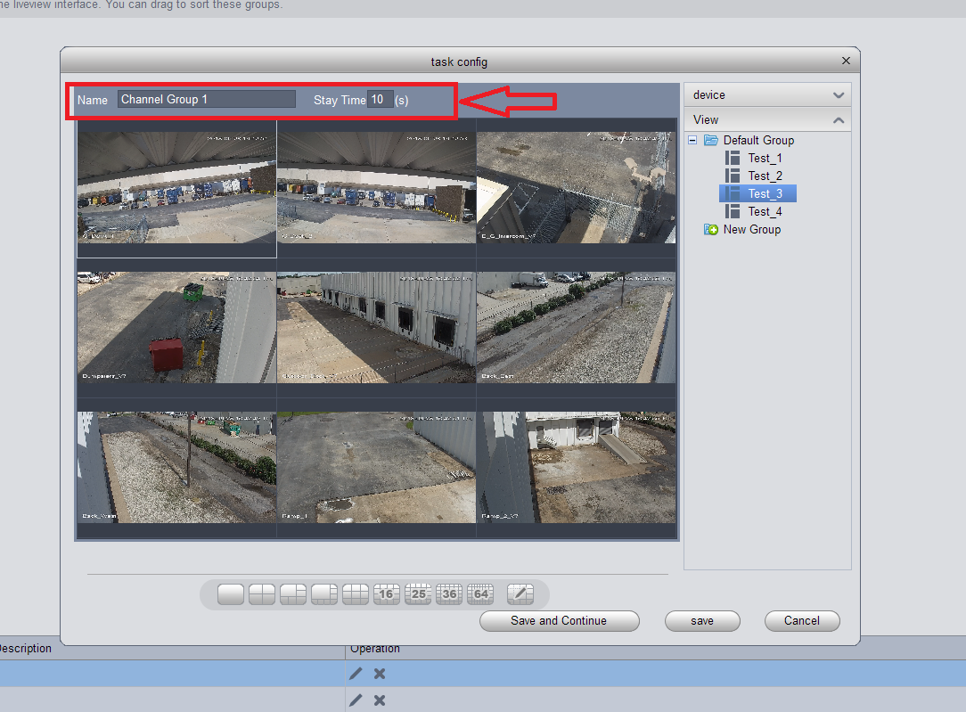Open the custom layout editor pencil icon

tap(520, 594)
